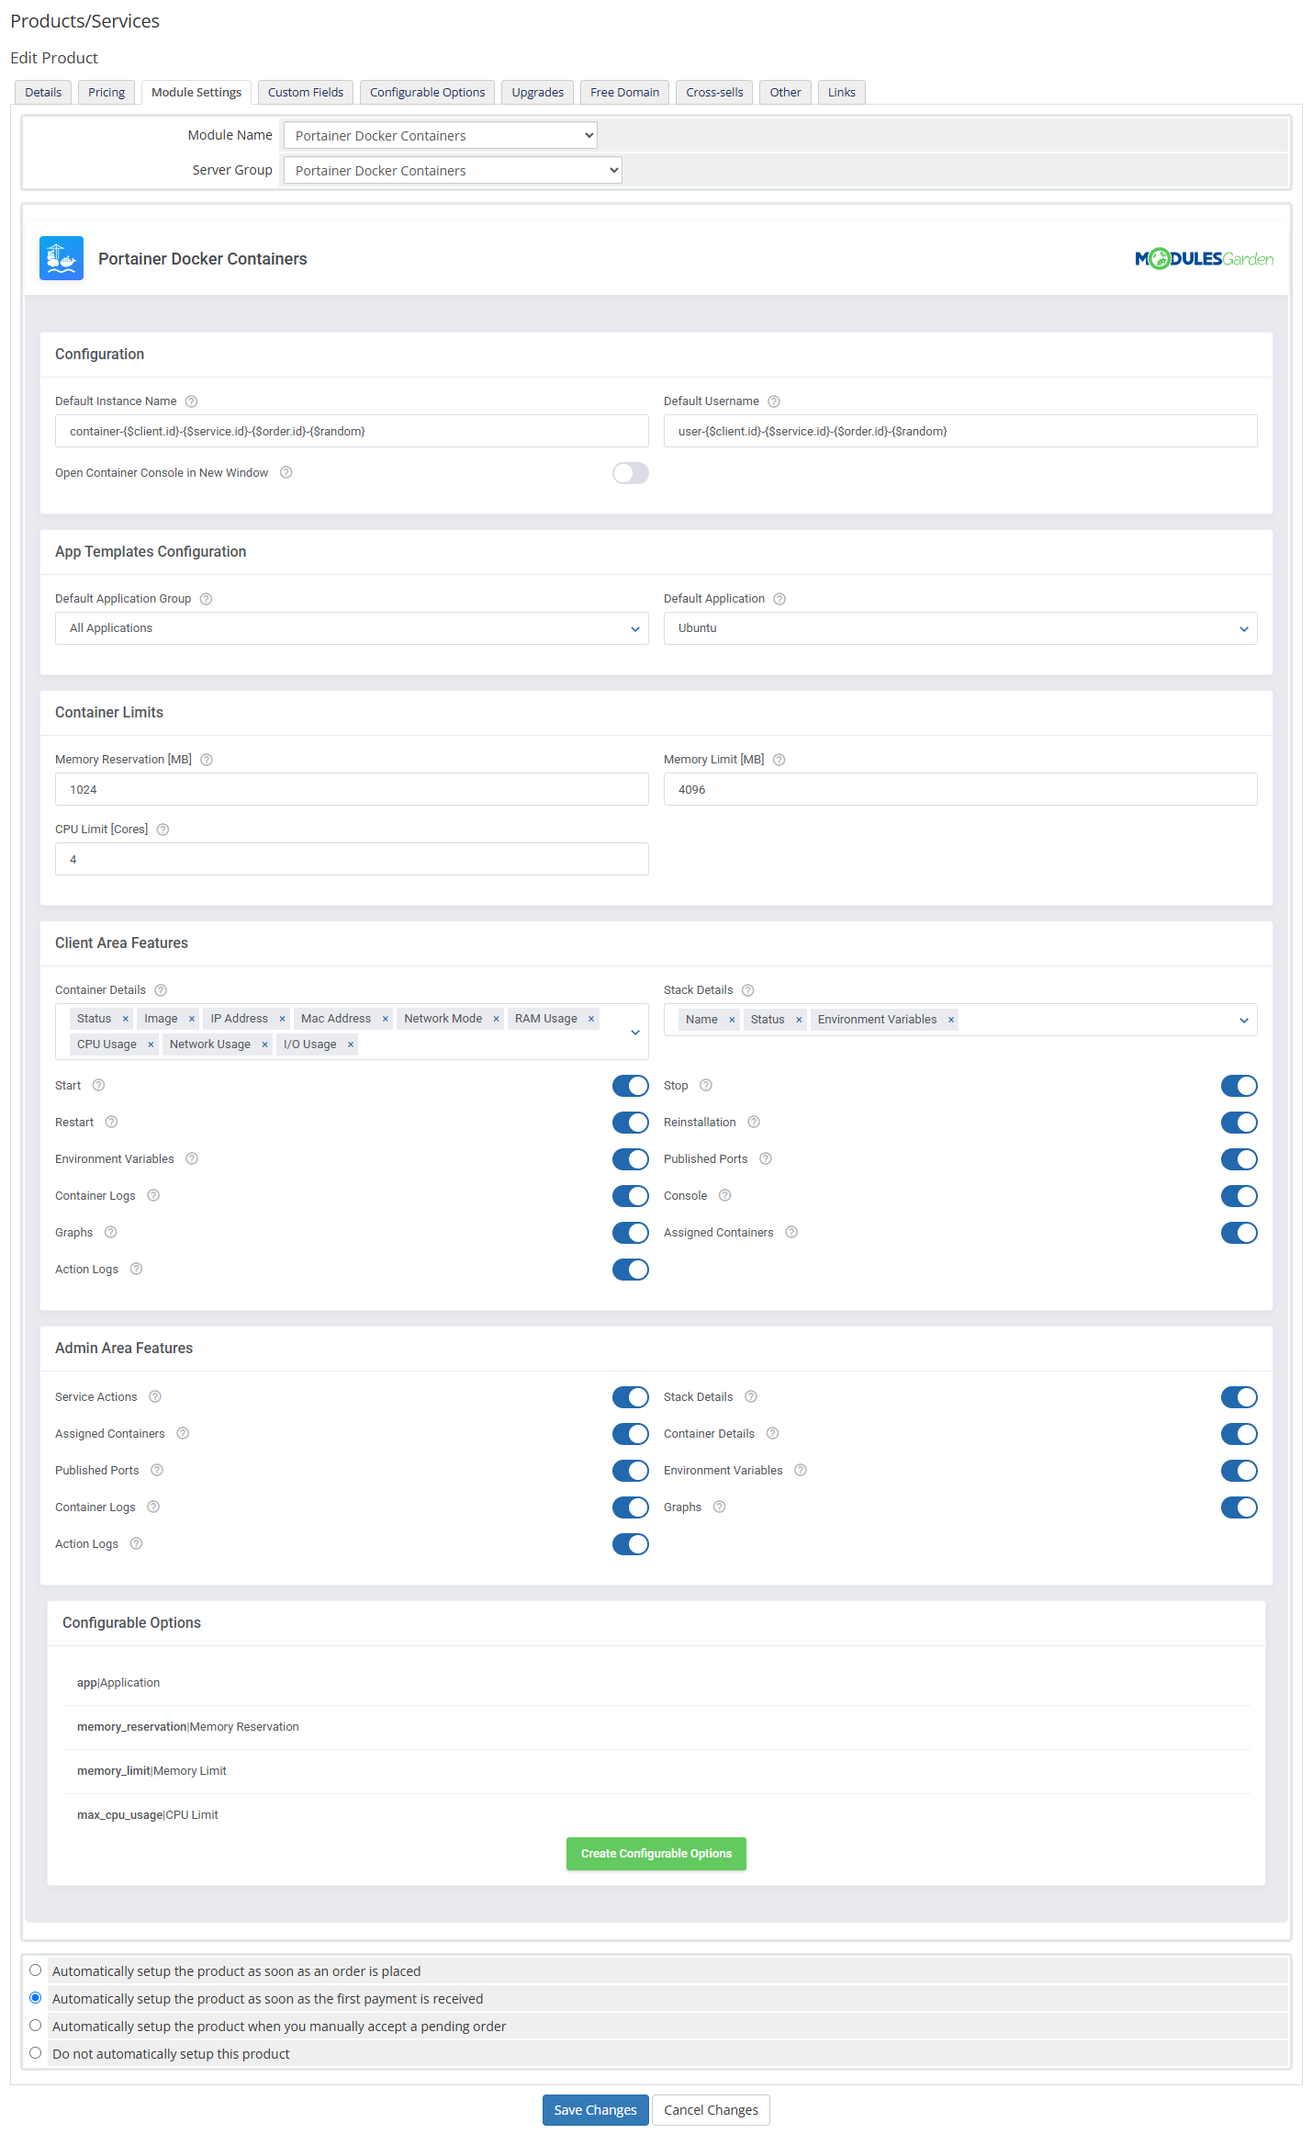The height and width of the screenshot is (2134, 1312).
Task: Remove the I/O Usage tag
Action: coord(351,1044)
